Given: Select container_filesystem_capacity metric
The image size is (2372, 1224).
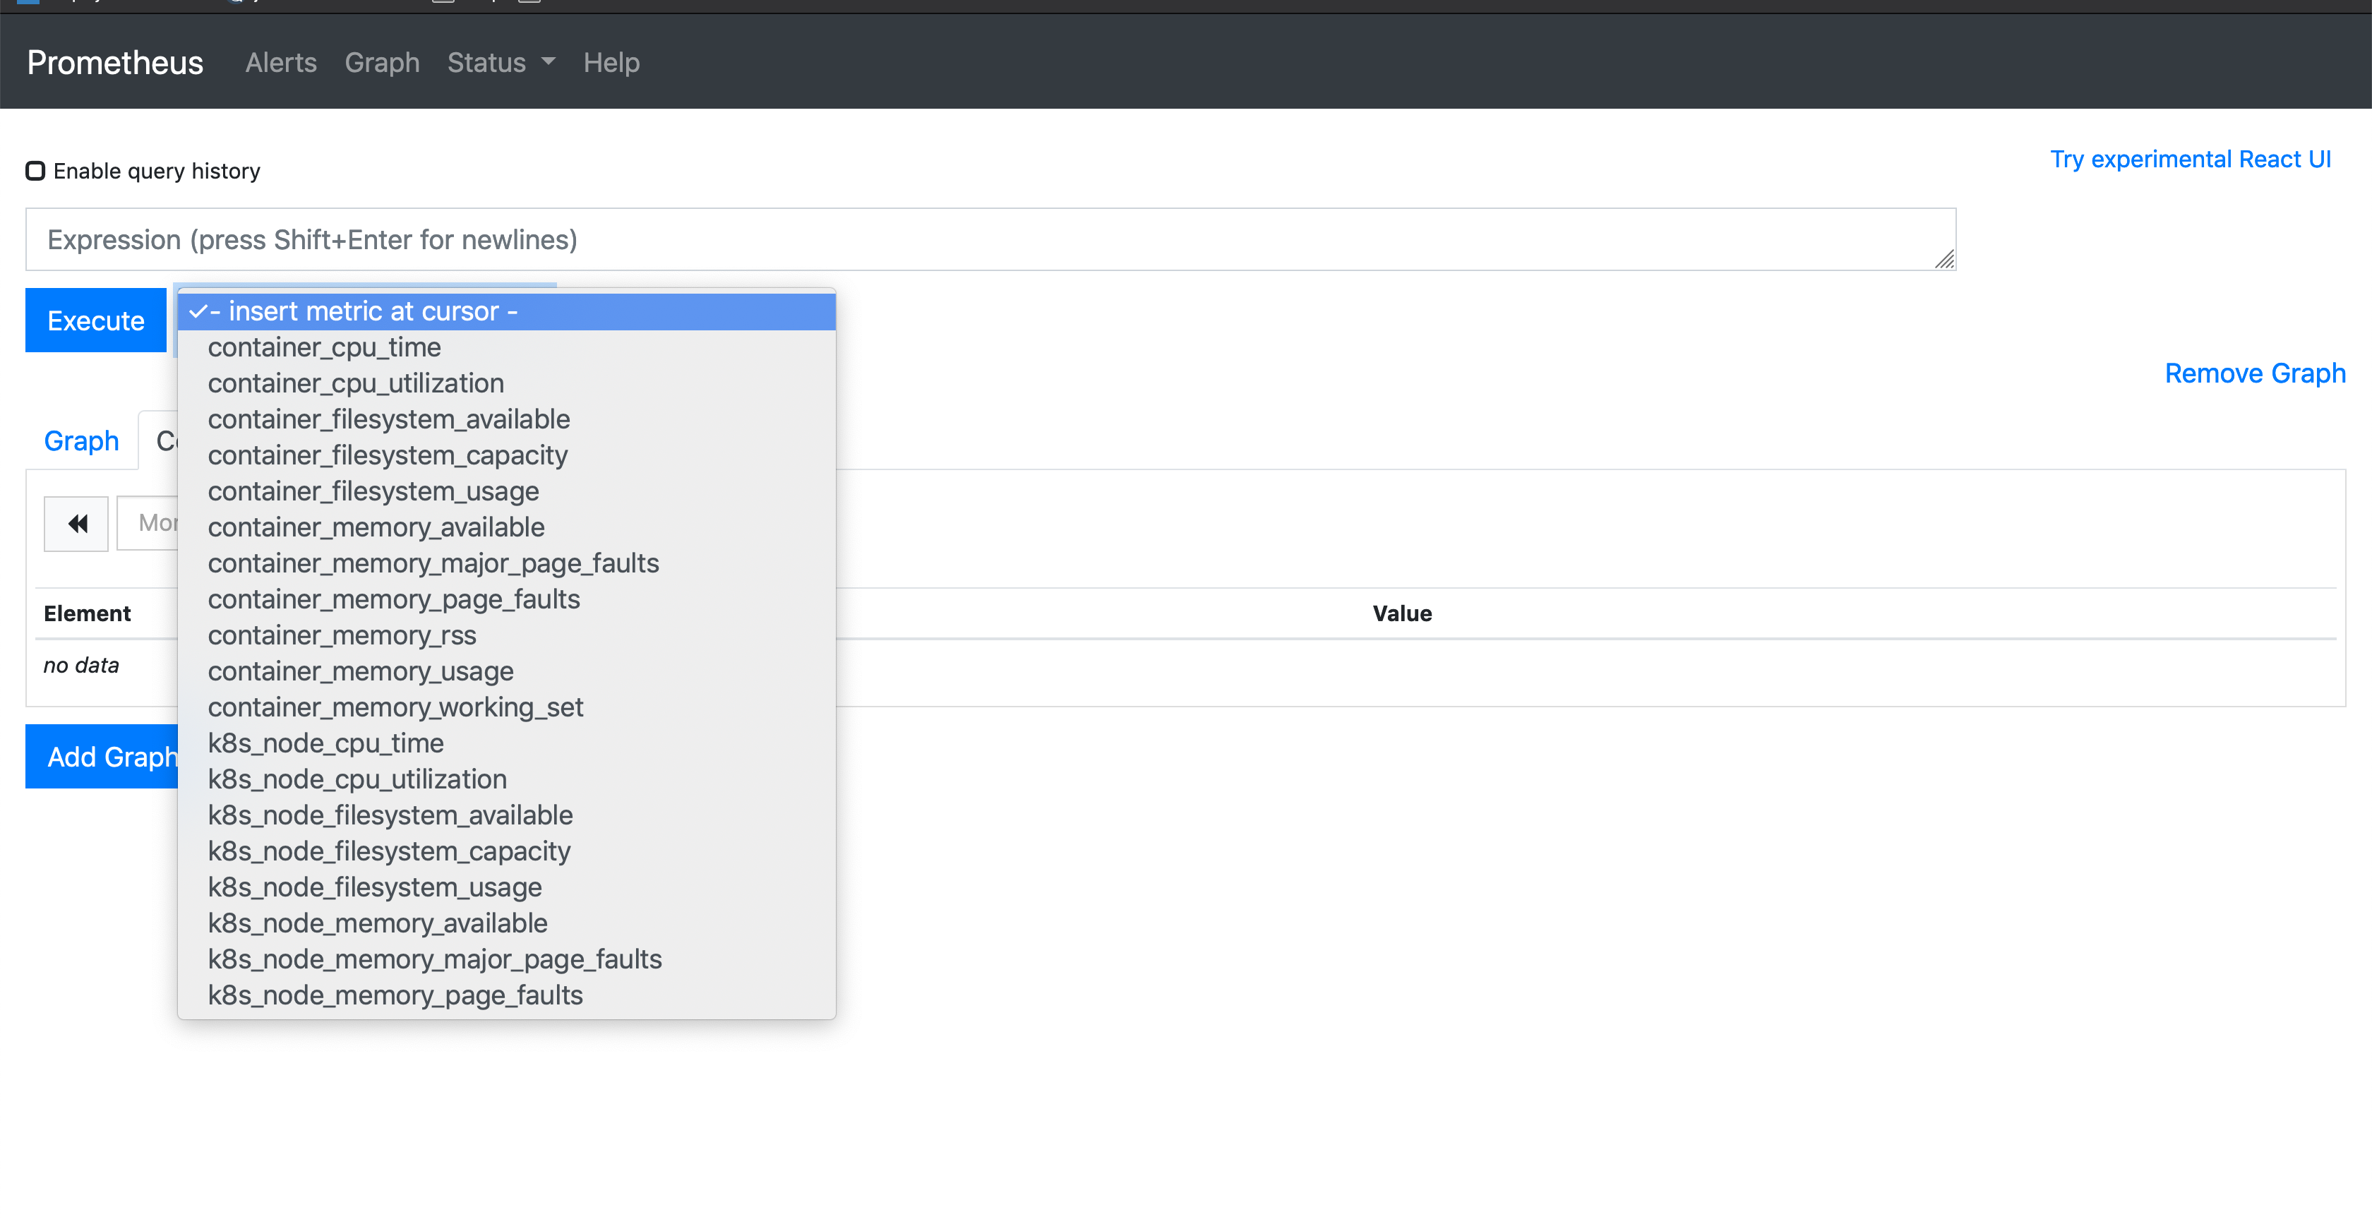Looking at the screenshot, I should tap(388, 456).
